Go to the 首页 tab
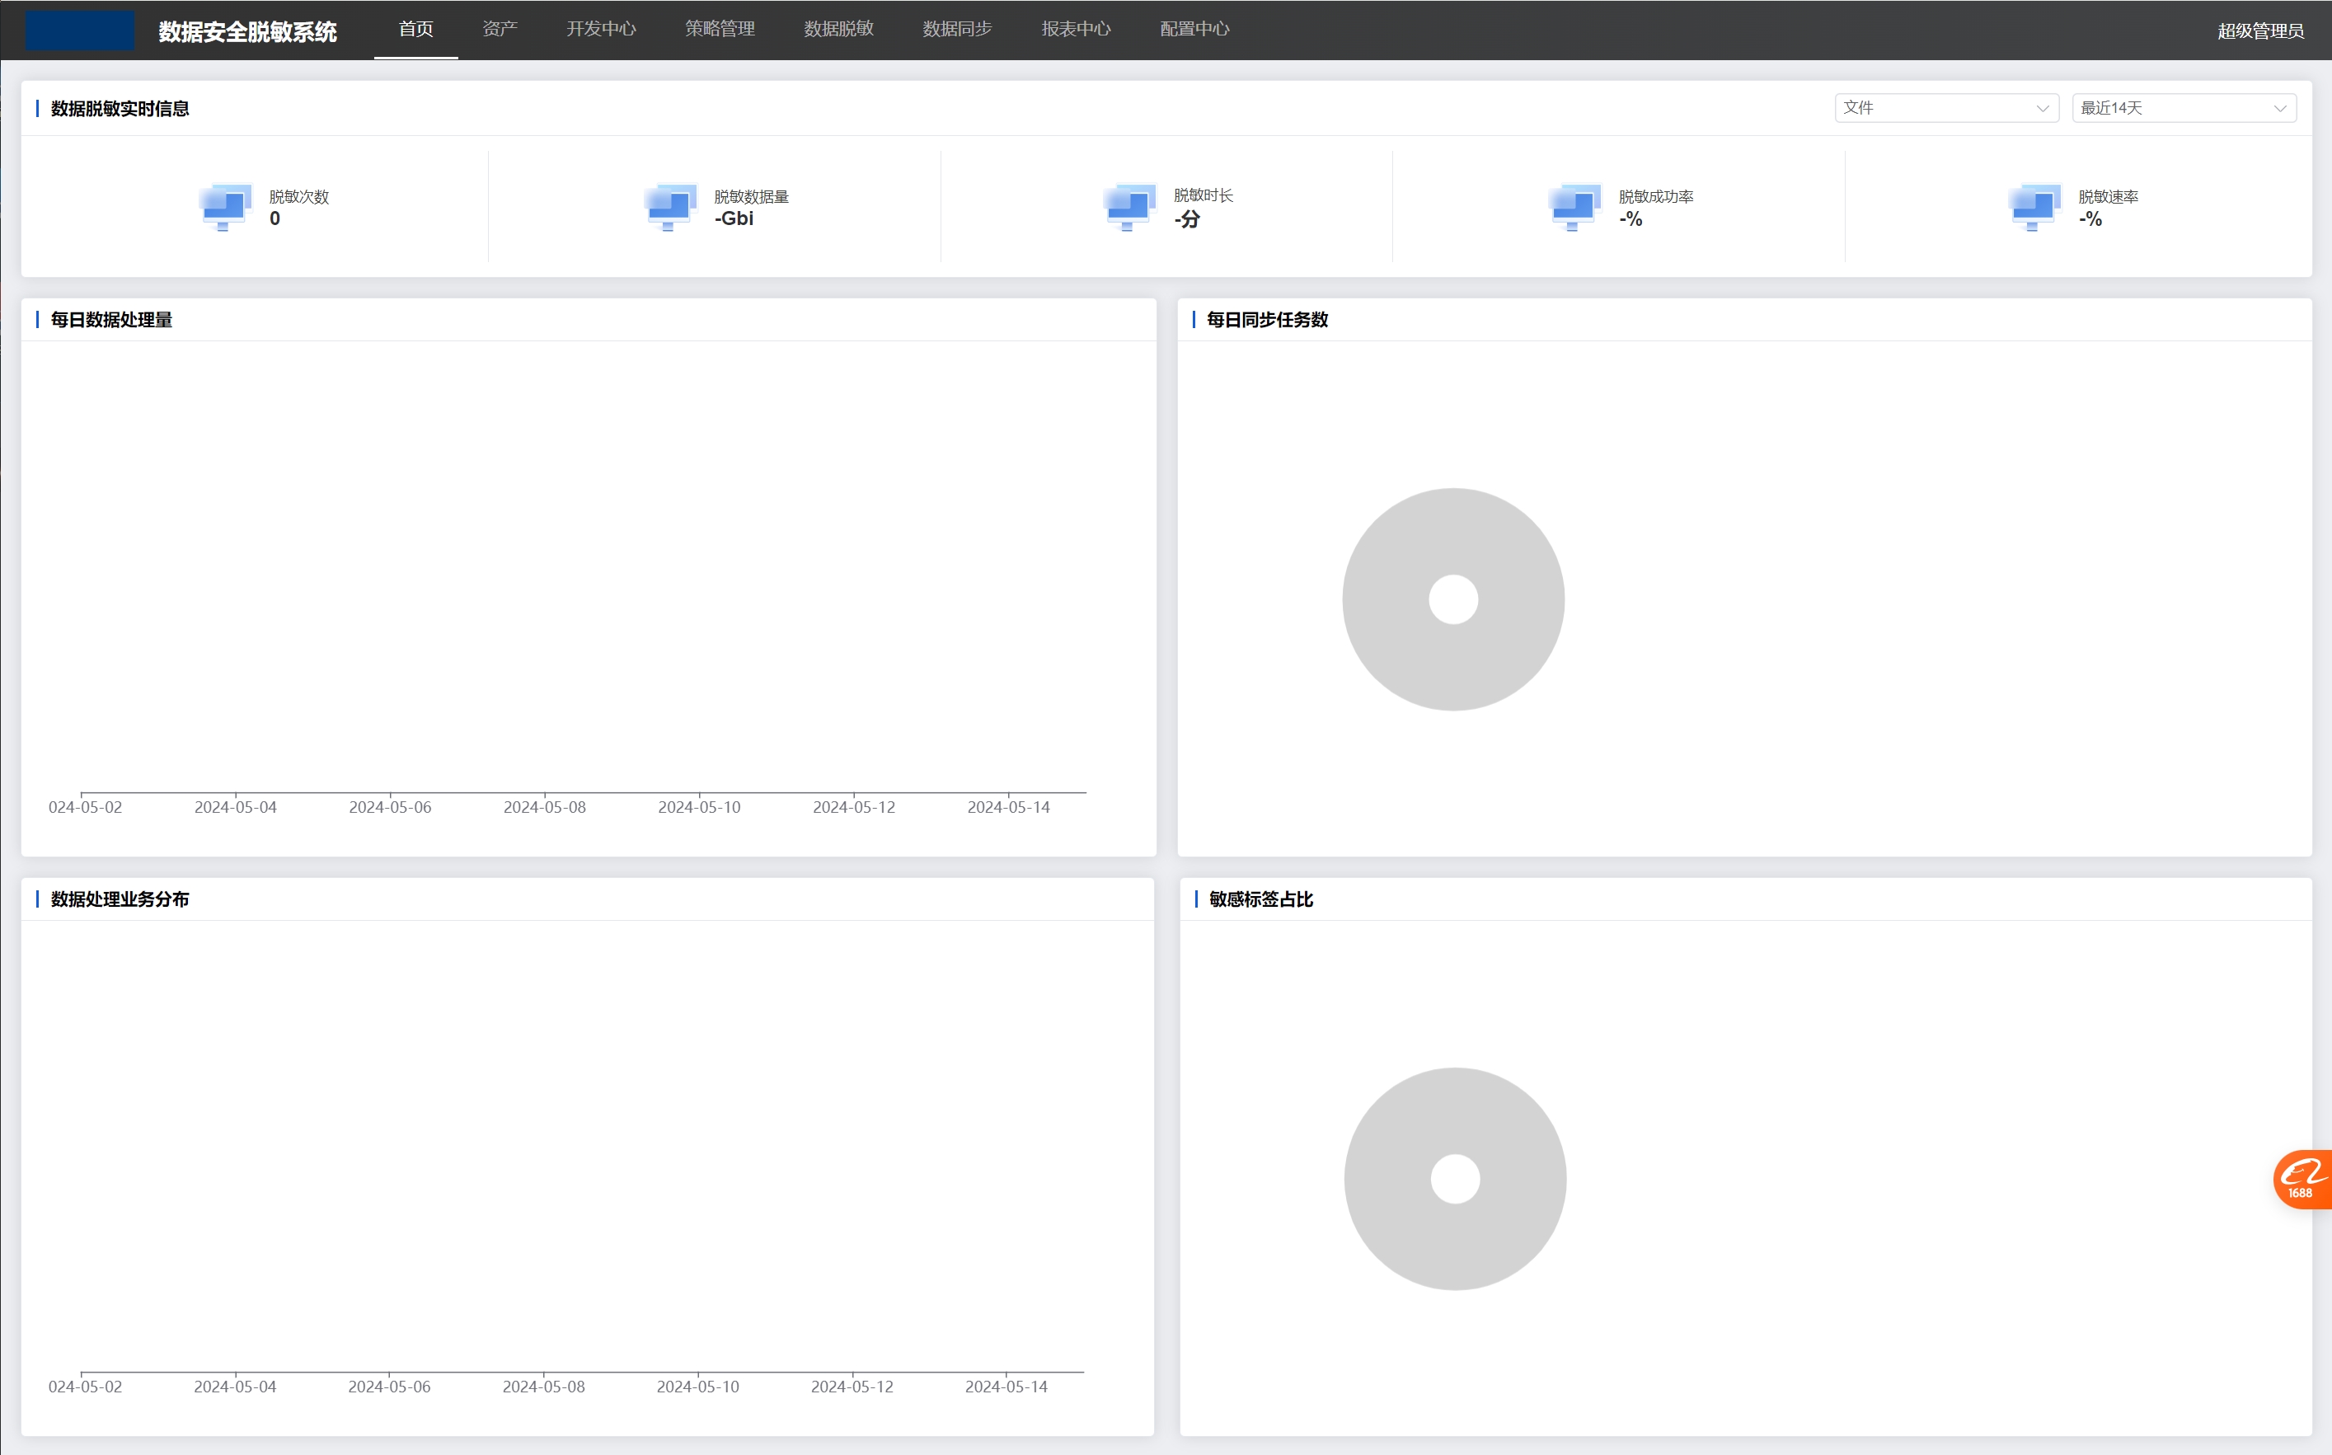 click(x=415, y=29)
